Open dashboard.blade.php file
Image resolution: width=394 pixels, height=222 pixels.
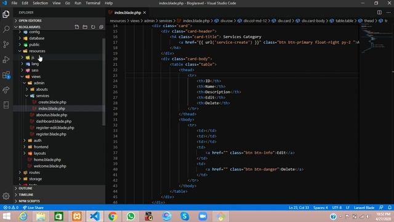point(54,121)
